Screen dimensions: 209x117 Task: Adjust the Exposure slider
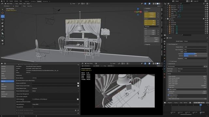coord(196,54)
